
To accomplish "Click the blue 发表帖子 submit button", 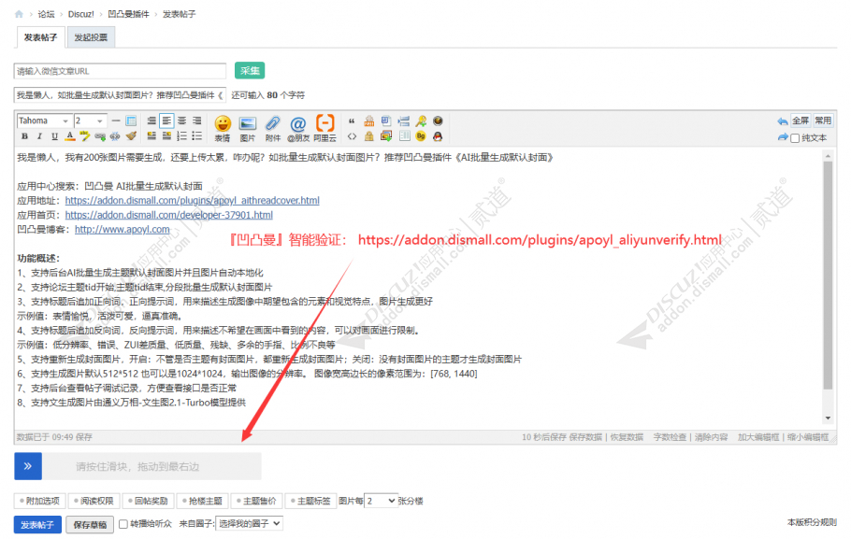I will (x=37, y=525).
